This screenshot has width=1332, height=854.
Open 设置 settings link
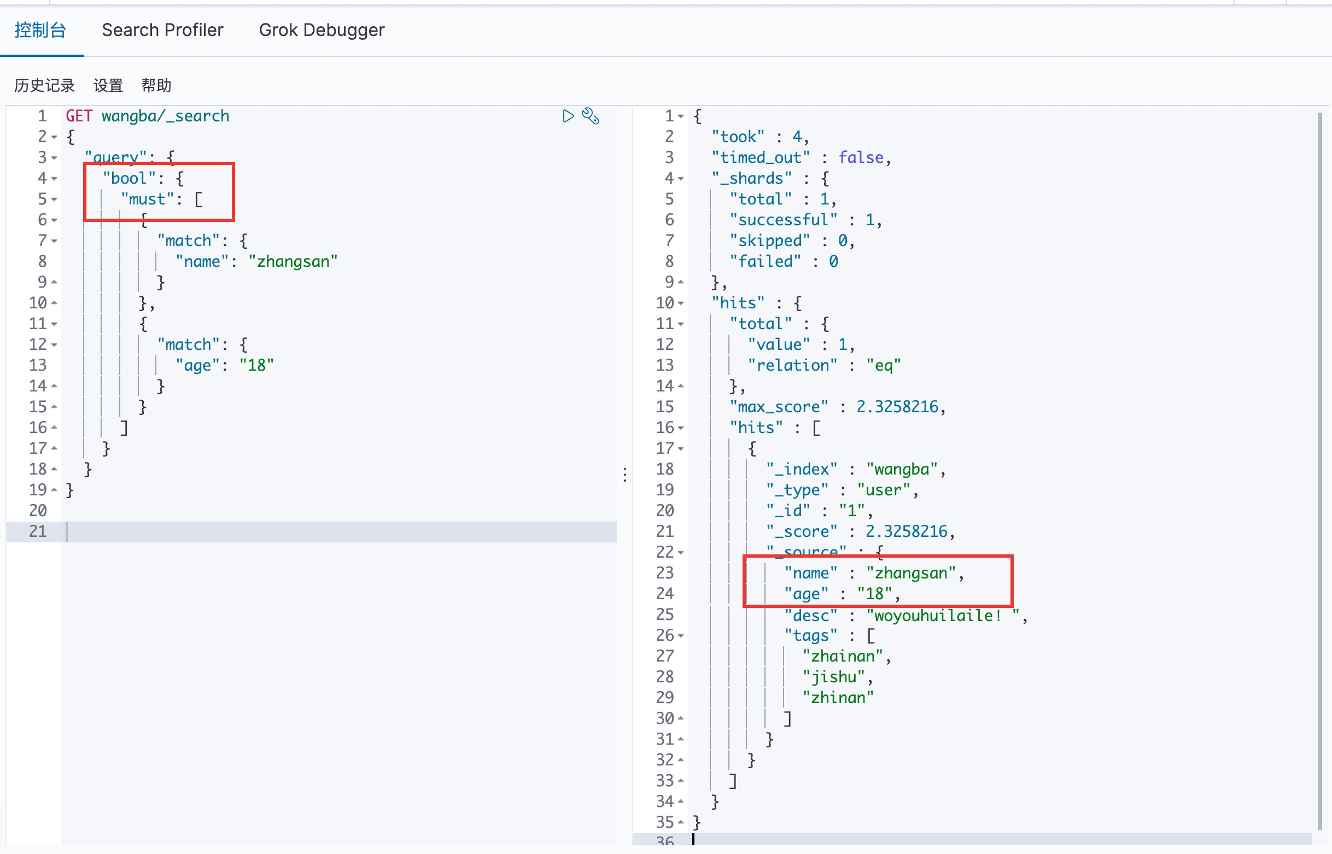coord(108,85)
